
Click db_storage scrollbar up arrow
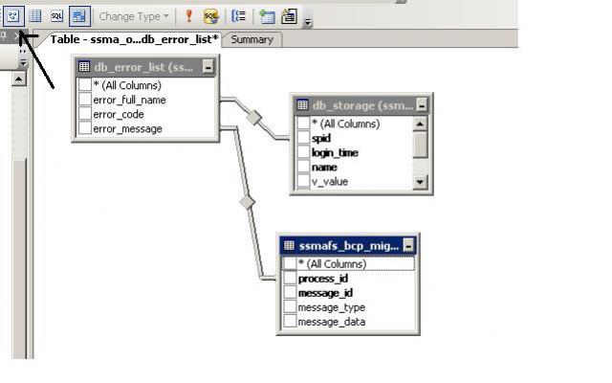420,124
